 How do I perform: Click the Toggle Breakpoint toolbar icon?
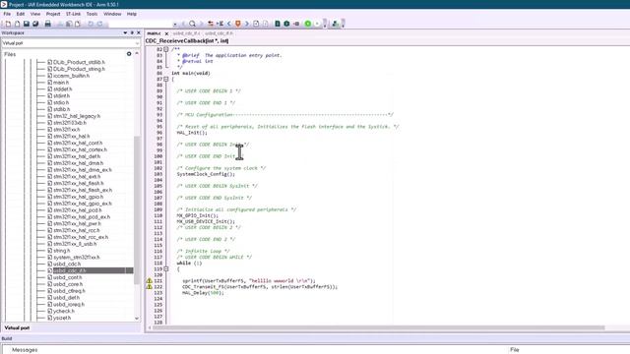click(x=296, y=24)
